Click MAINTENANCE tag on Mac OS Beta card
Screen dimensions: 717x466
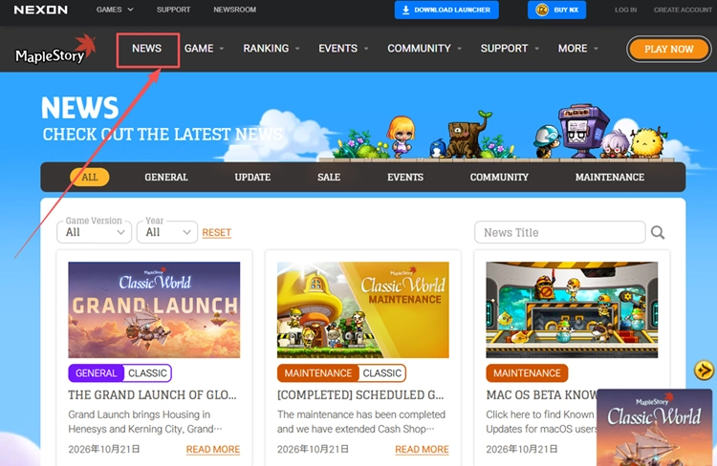click(x=527, y=373)
